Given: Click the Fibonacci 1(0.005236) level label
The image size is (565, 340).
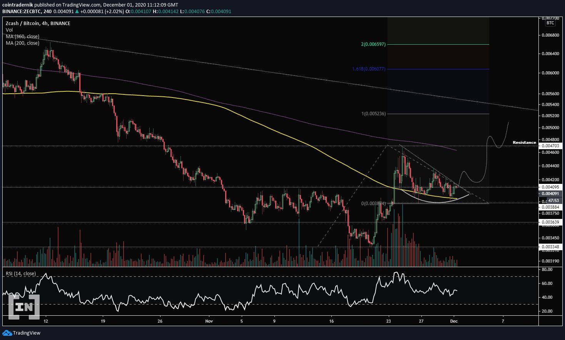Looking at the screenshot, I should [x=373, y=114].
